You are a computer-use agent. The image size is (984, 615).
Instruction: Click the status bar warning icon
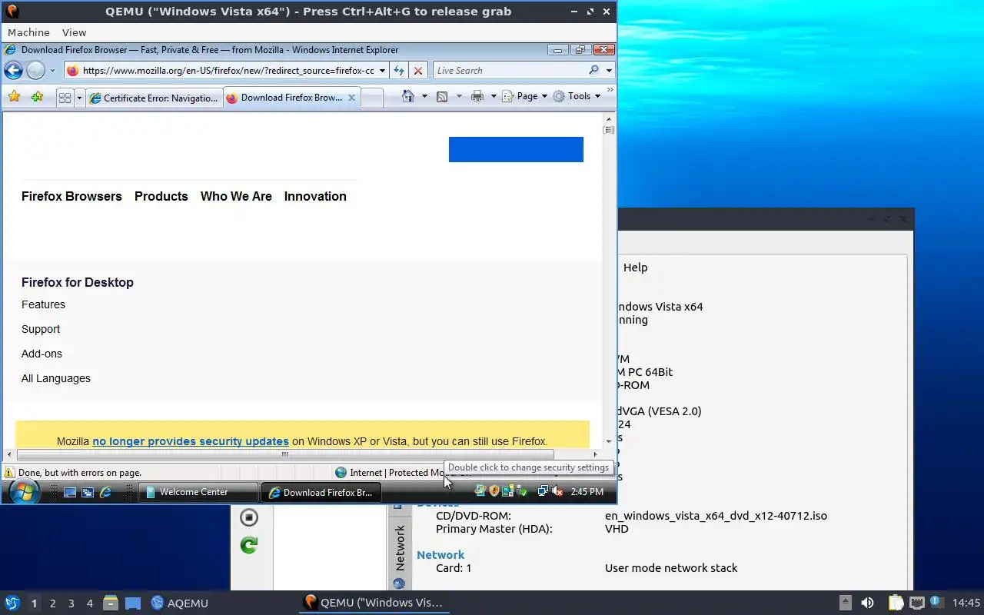(9, 473)
